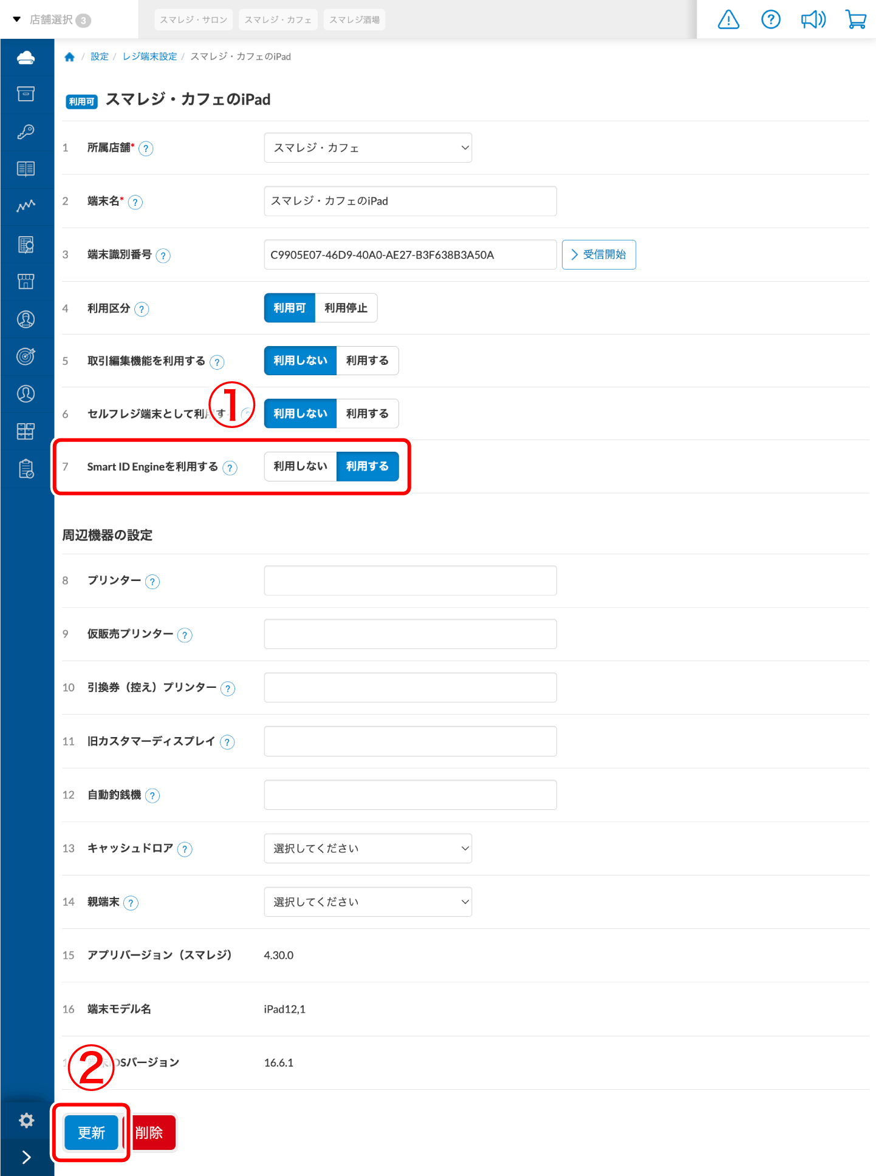This screenshot has height=1176, width=876.
Task: Select the スマレジ・サロン store tab
Action: point(193,19)
